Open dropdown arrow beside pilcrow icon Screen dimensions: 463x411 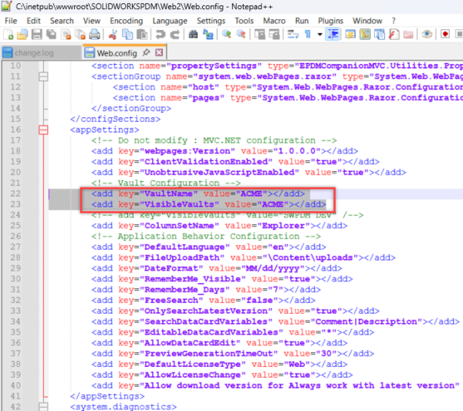click(319, 35)
